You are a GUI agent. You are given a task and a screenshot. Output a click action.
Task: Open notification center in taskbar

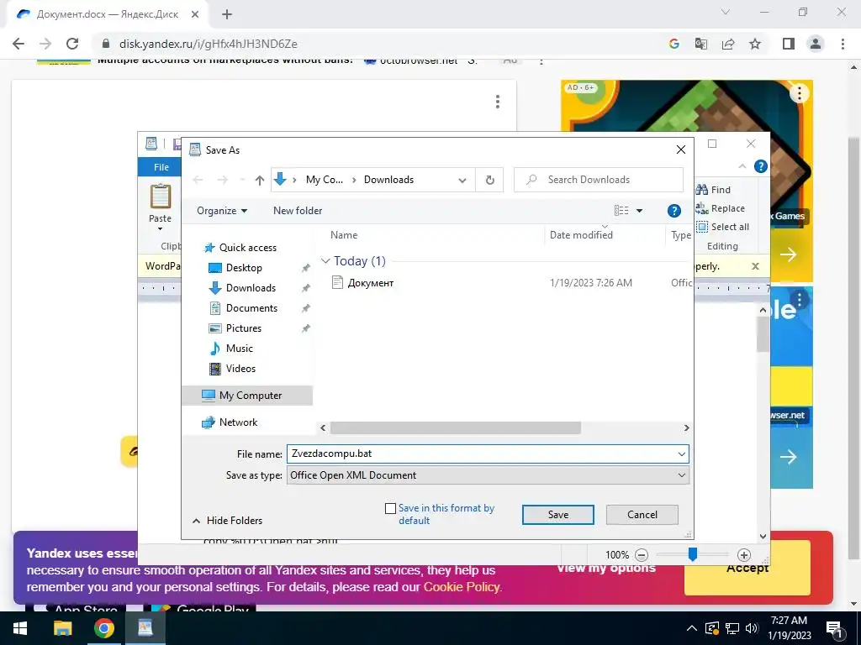834,628
